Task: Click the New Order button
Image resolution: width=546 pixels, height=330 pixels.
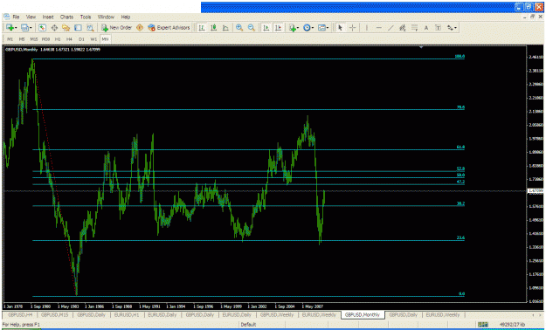Action: click(x=117, y=28)
